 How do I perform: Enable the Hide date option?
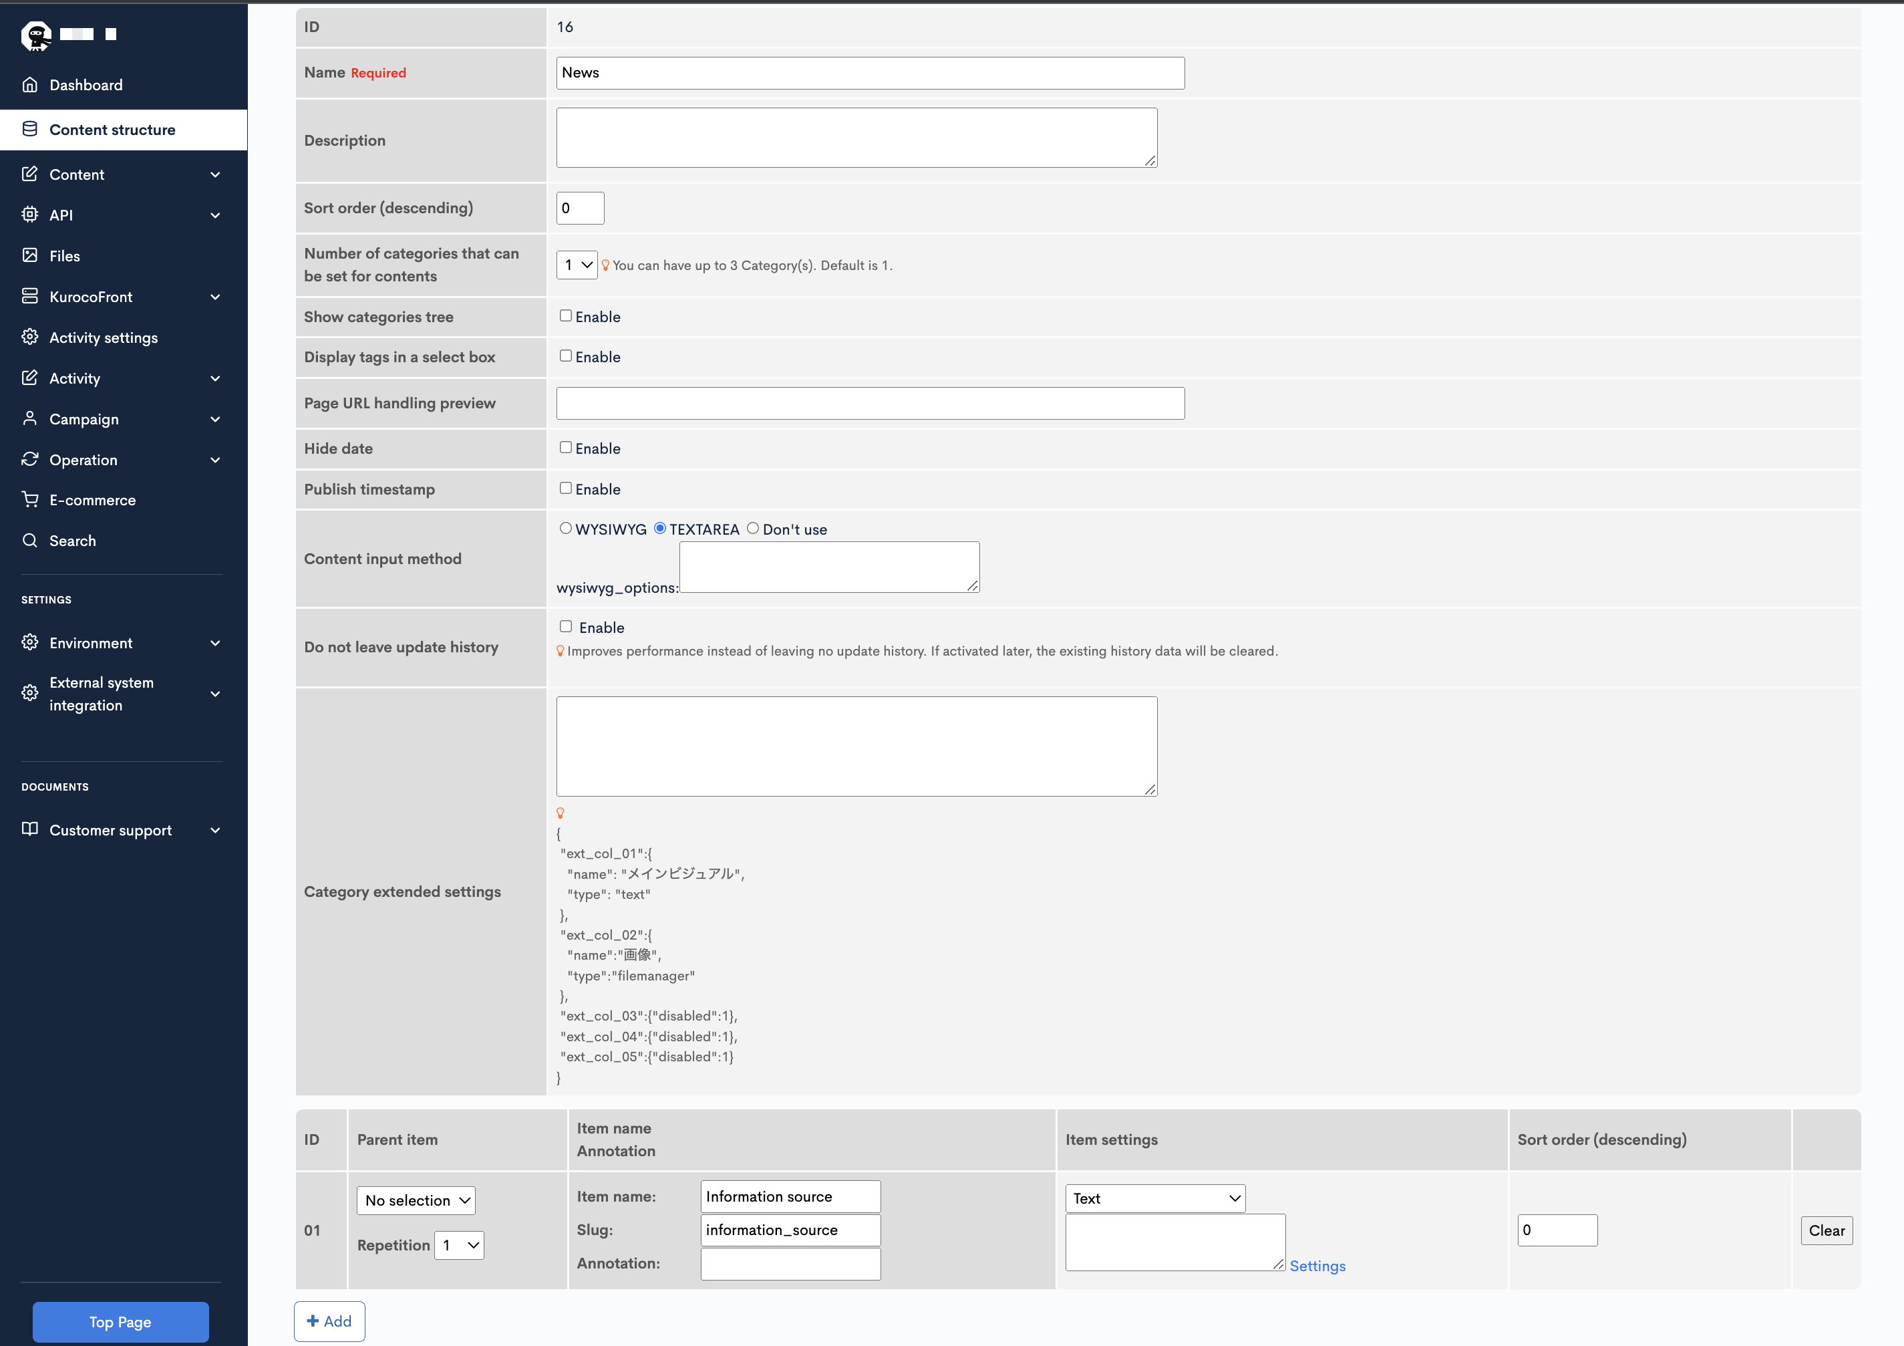[x=566, y=447]
